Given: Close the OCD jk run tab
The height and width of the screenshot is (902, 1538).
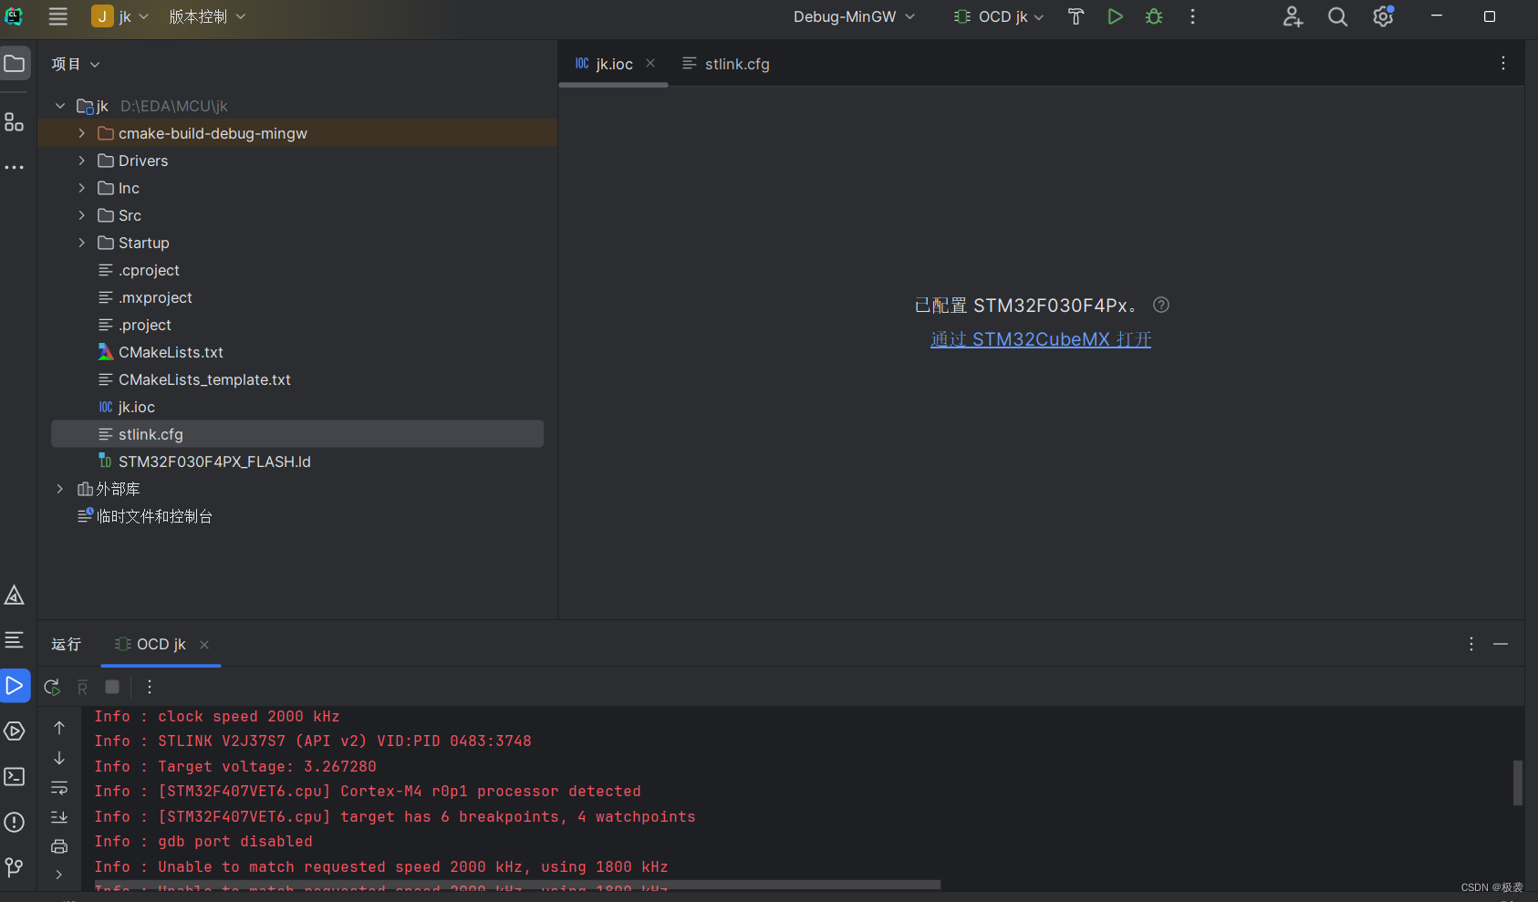Looking at the screenshot, I should (204, 645).
